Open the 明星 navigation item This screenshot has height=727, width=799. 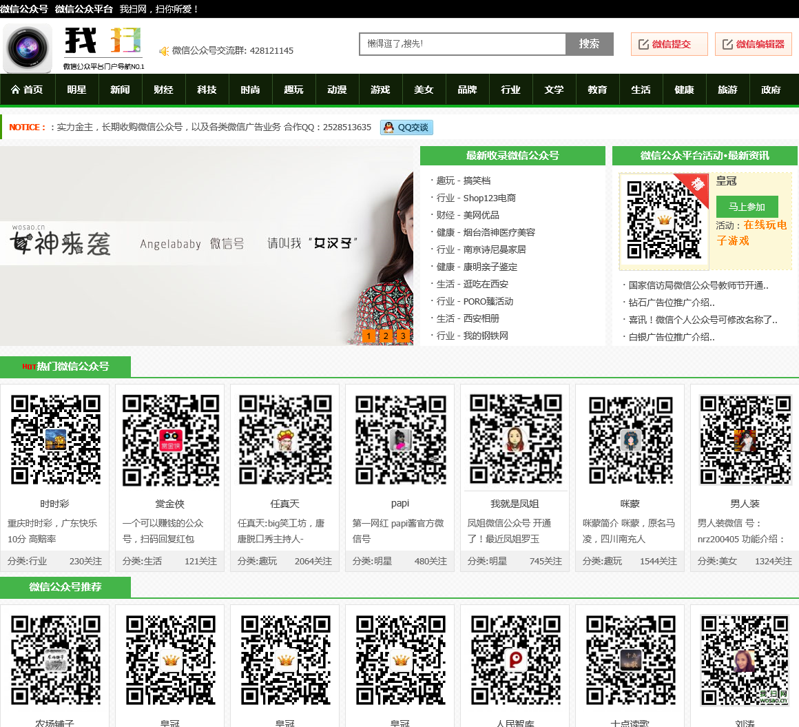(x=76, y=90)
